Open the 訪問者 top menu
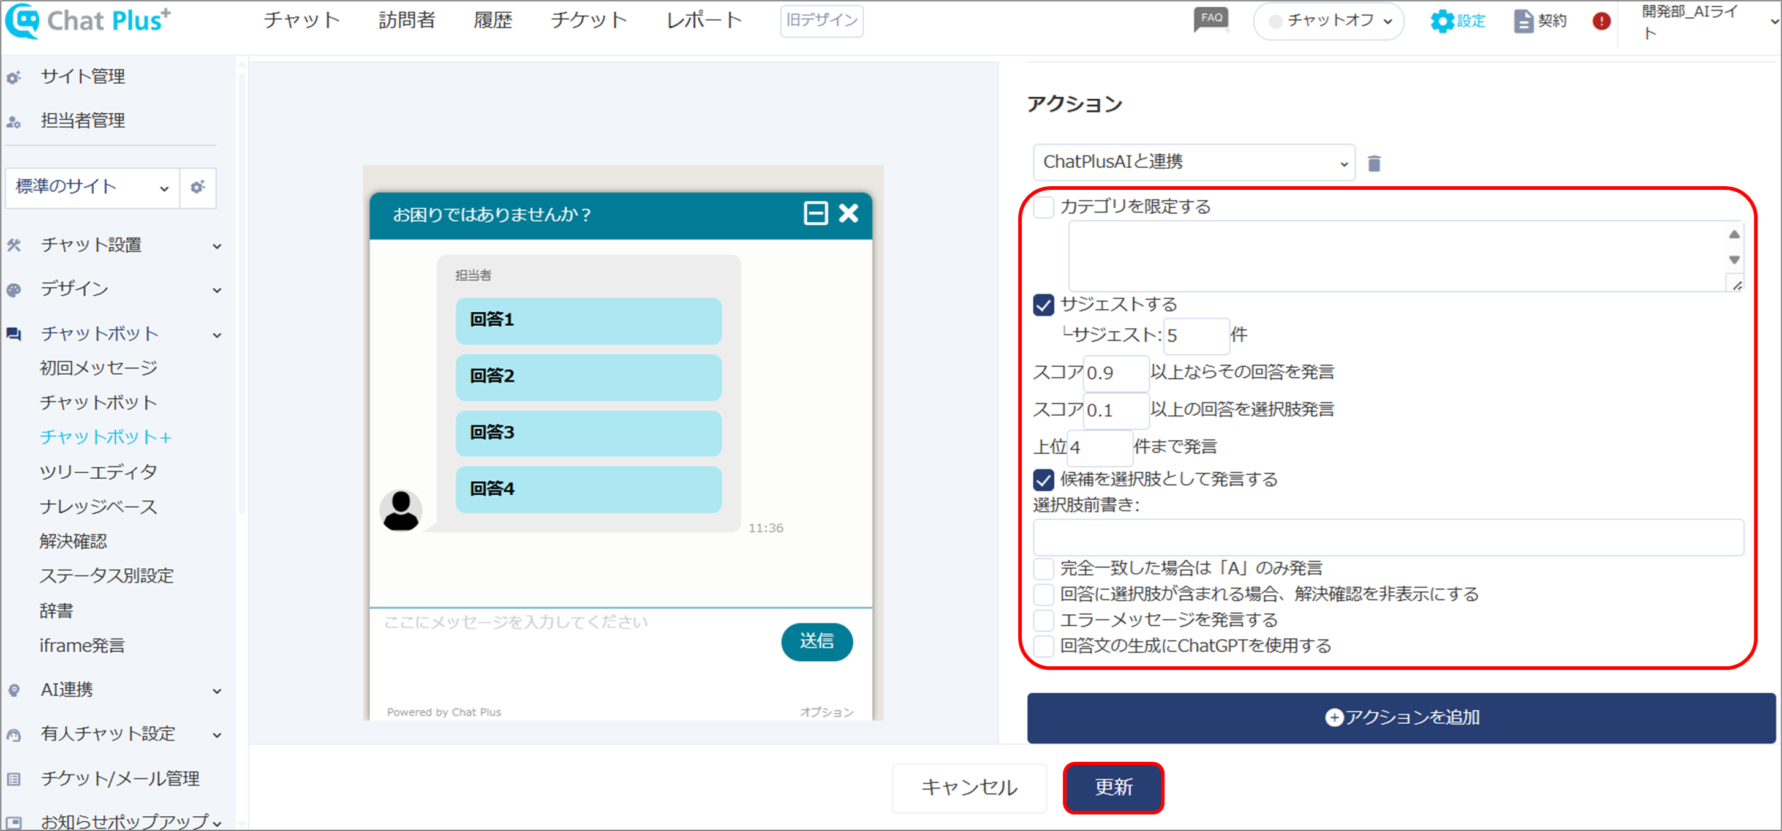The width and height of the screenshot is (1782, 831). click(x=407, y=20)
